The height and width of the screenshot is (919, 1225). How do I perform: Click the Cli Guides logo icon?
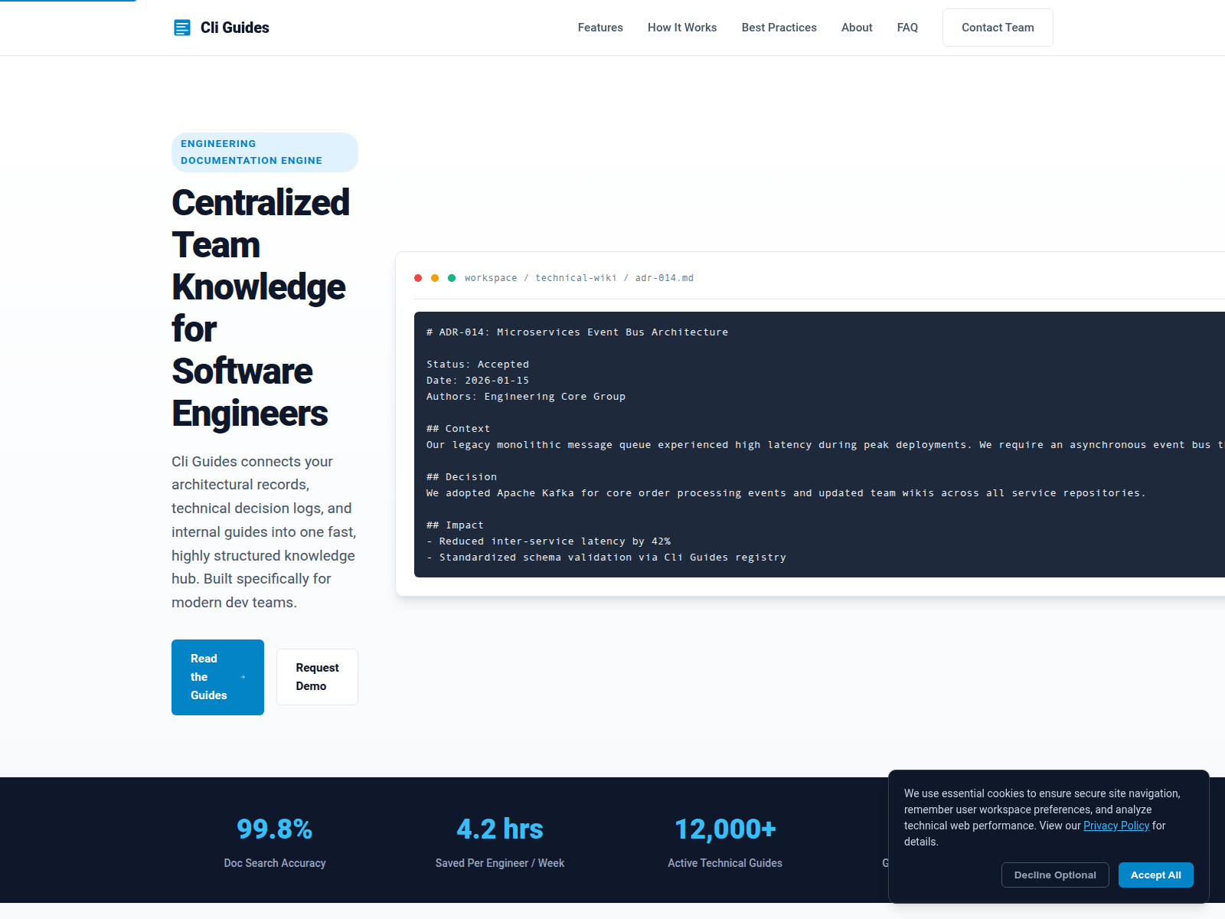tap(182, 28)
